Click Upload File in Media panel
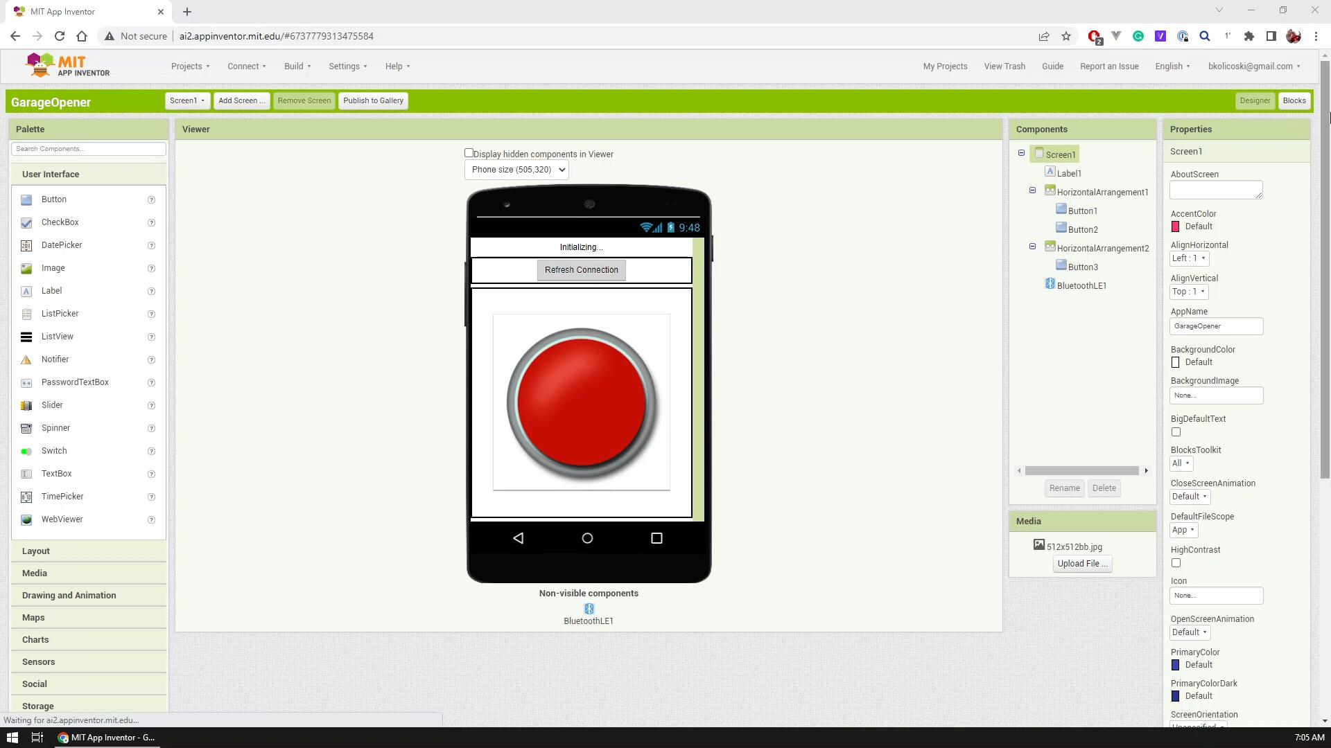This screenshot has width=1331, height=748. [1082, 564]
